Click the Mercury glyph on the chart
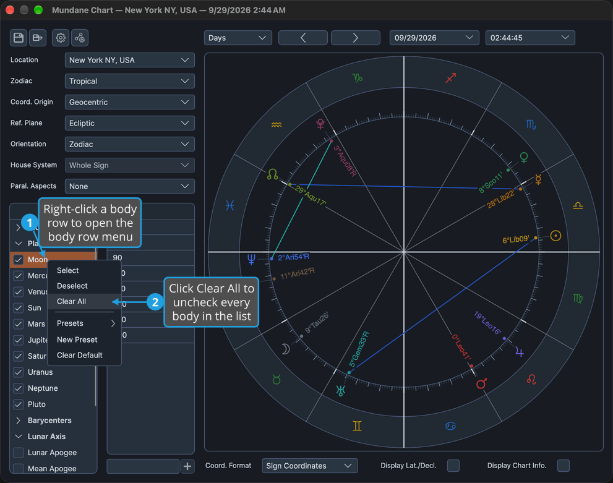The width and height of the screenshot is (613, 483). pyautogui.click(x=538, y=179)
